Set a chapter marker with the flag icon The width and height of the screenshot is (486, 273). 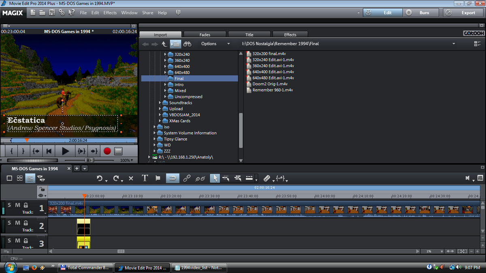click(x=158, y=178)
